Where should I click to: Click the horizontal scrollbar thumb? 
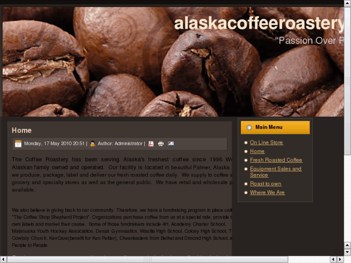coord(148,260)
